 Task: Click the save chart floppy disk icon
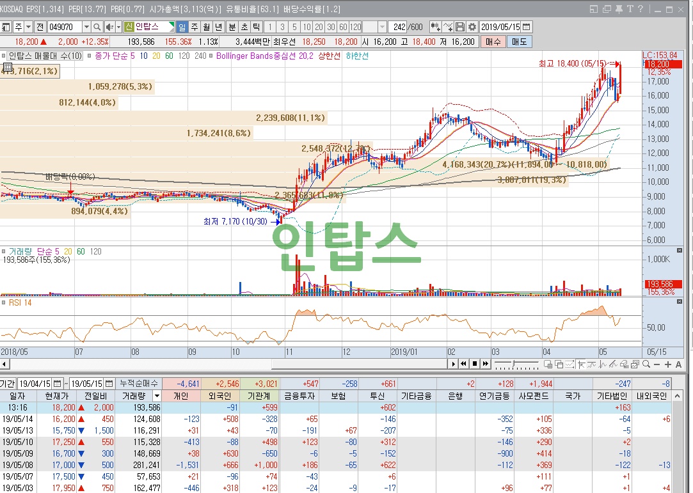point(460,27)
